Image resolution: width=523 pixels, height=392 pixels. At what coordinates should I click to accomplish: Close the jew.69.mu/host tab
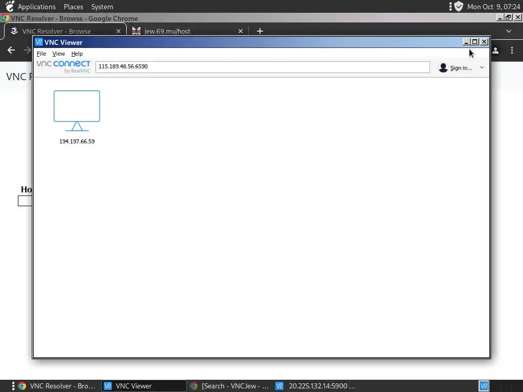coord(241,31)
